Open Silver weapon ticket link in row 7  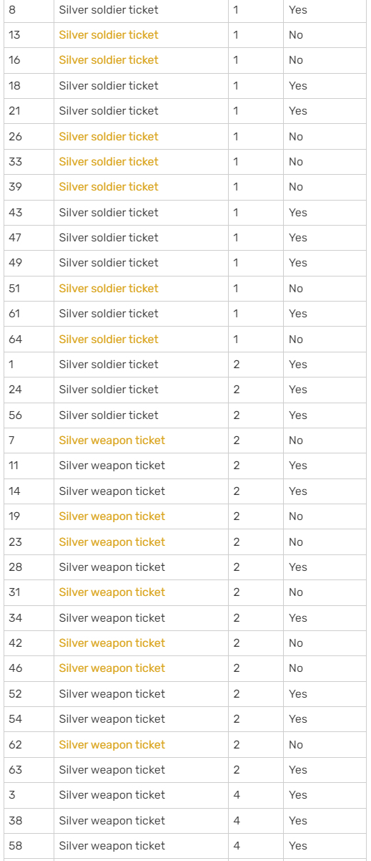coord(112,441)
